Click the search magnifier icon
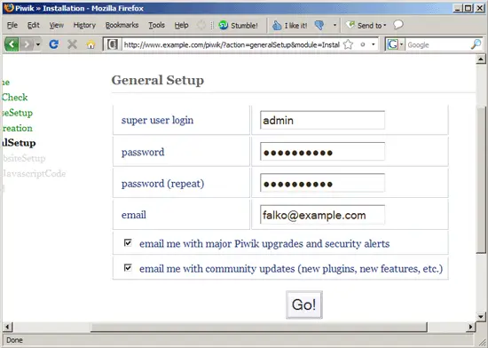The image size is (488, 348). click(476, 44)
